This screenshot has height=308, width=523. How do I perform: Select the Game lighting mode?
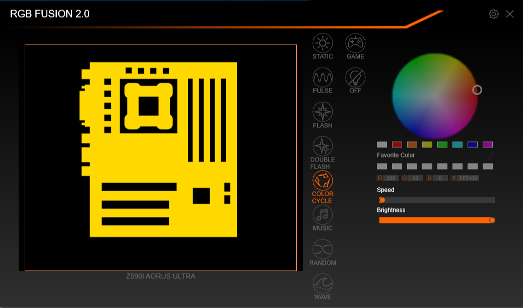[x=355, y=46]
